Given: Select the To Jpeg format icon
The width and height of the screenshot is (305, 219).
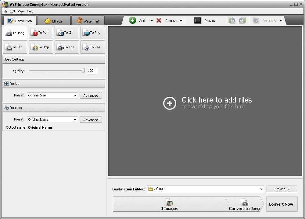Looking at the screenshot, I should [15, 33].
